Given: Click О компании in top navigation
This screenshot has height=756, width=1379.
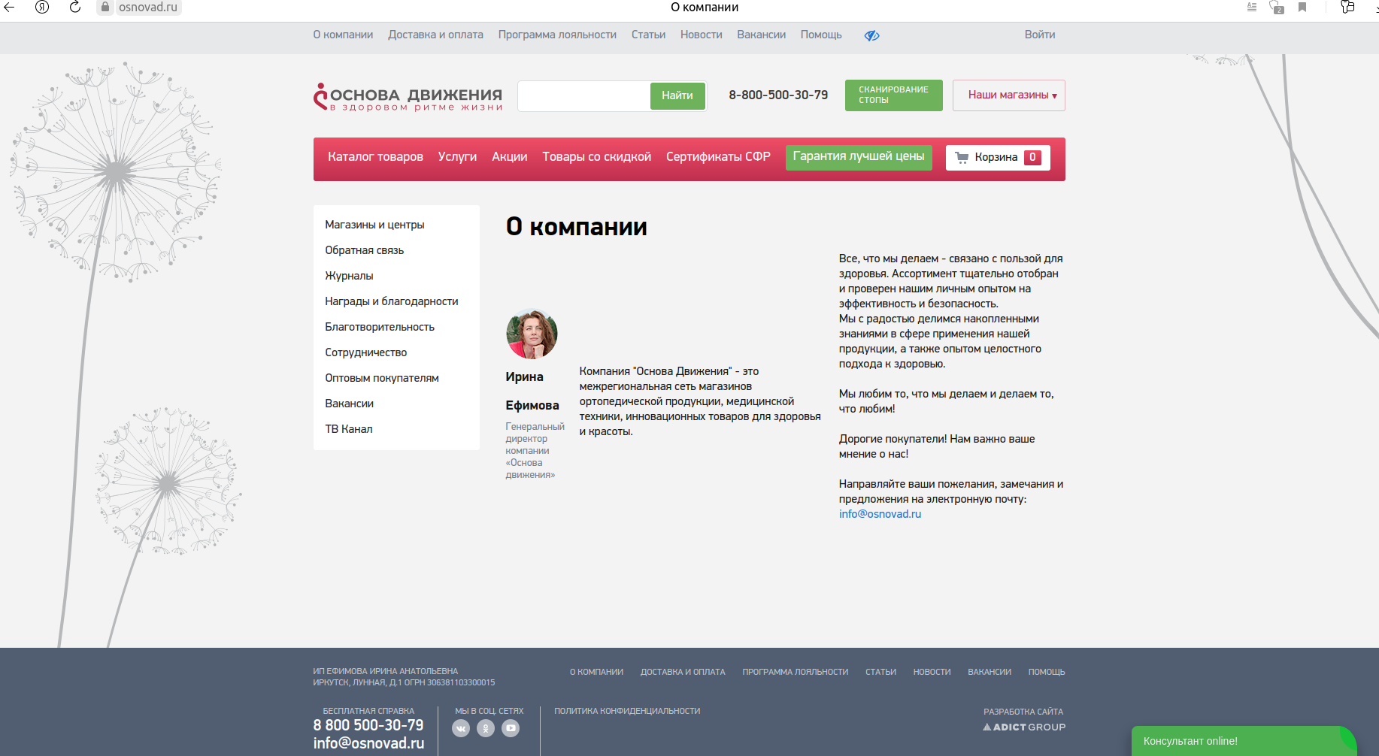Looking at the screenshot, I should coord(343,35).
